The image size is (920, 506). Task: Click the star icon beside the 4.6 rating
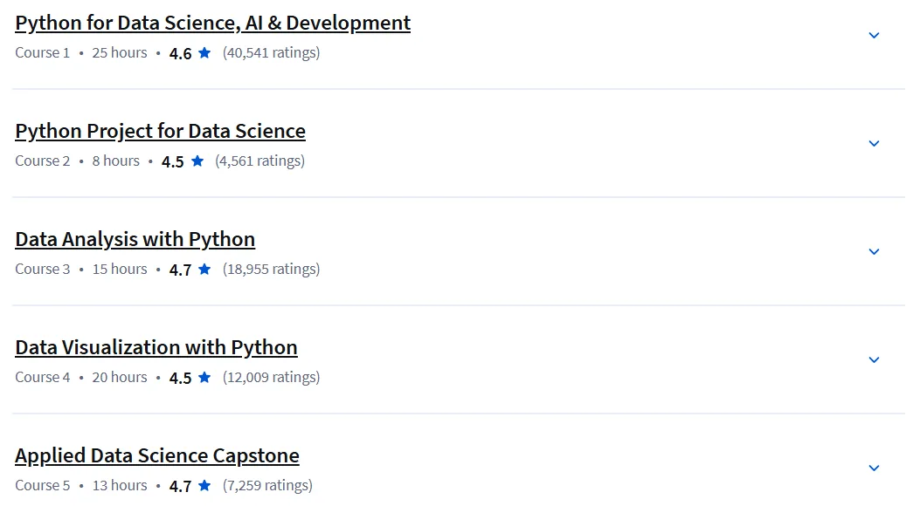tap(204, 52)
